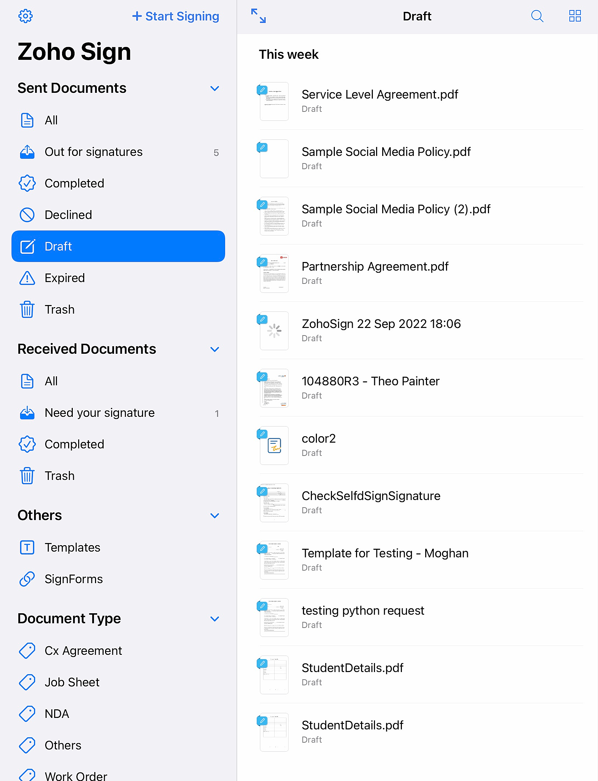
Task: Click the 104880R3 - Theo Painter thumbnail
Action: (x=274, y=388)
